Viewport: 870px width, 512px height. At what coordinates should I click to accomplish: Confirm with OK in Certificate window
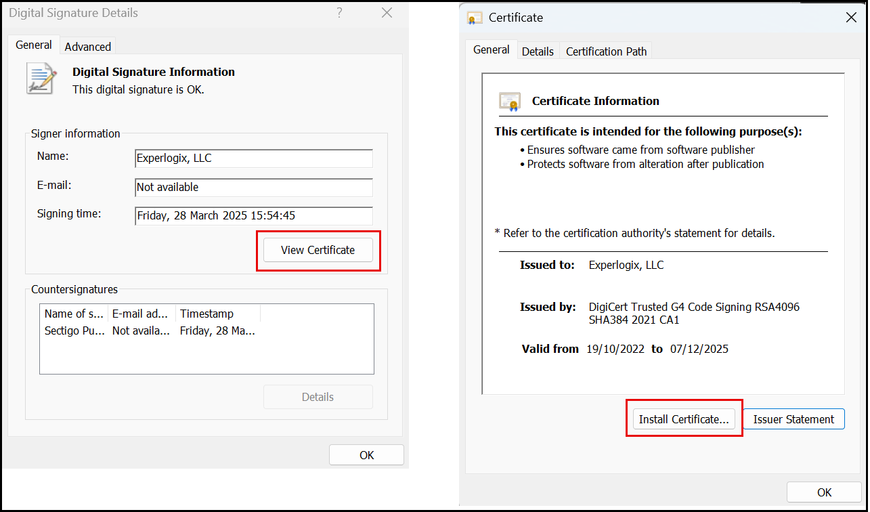(824, 492)
